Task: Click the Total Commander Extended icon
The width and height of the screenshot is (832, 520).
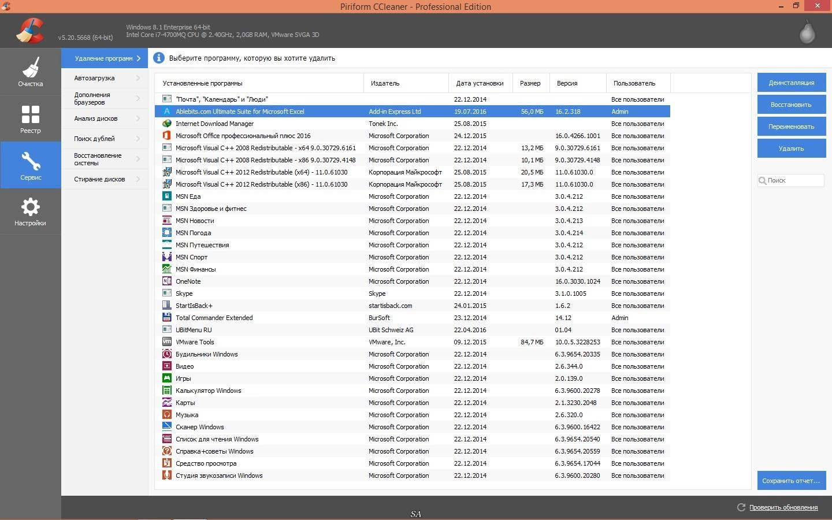Action: (x=166, y=318)
